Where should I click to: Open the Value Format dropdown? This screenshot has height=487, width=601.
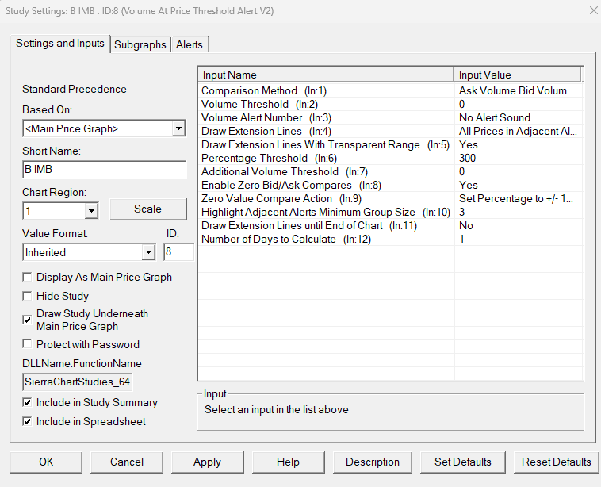point(148,252)
